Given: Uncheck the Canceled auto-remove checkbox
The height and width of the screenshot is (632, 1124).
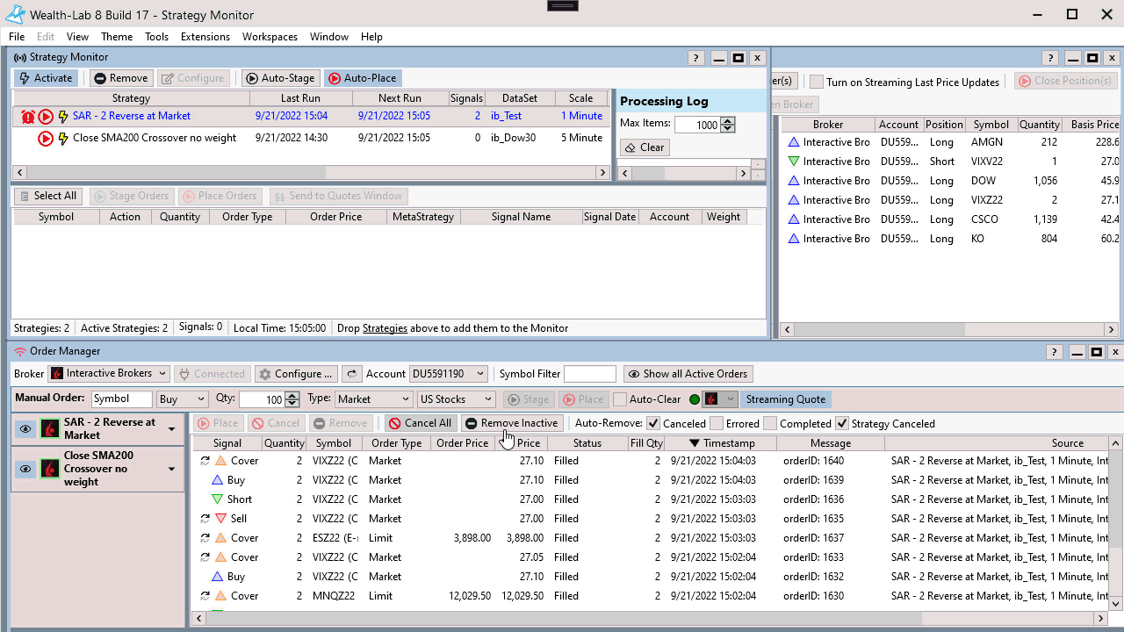Looking at the screenshot, I should (x=653, y=423).
